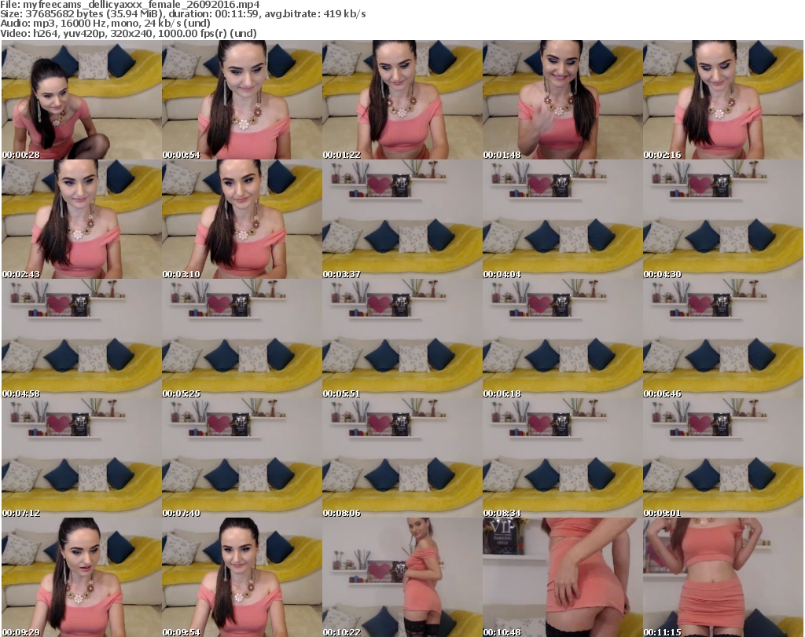805x637 pixels.
Task: Click the frame at 00:08:06
Action: [x=402, y=458]
